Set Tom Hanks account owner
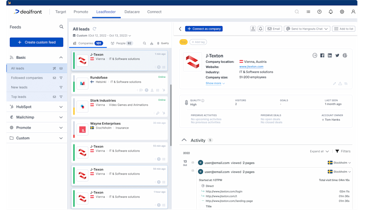The width and height of the screenshot is (385, 223). tap(331, 120)
